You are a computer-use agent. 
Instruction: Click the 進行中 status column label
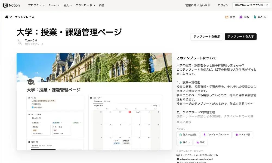pos(56,123)
